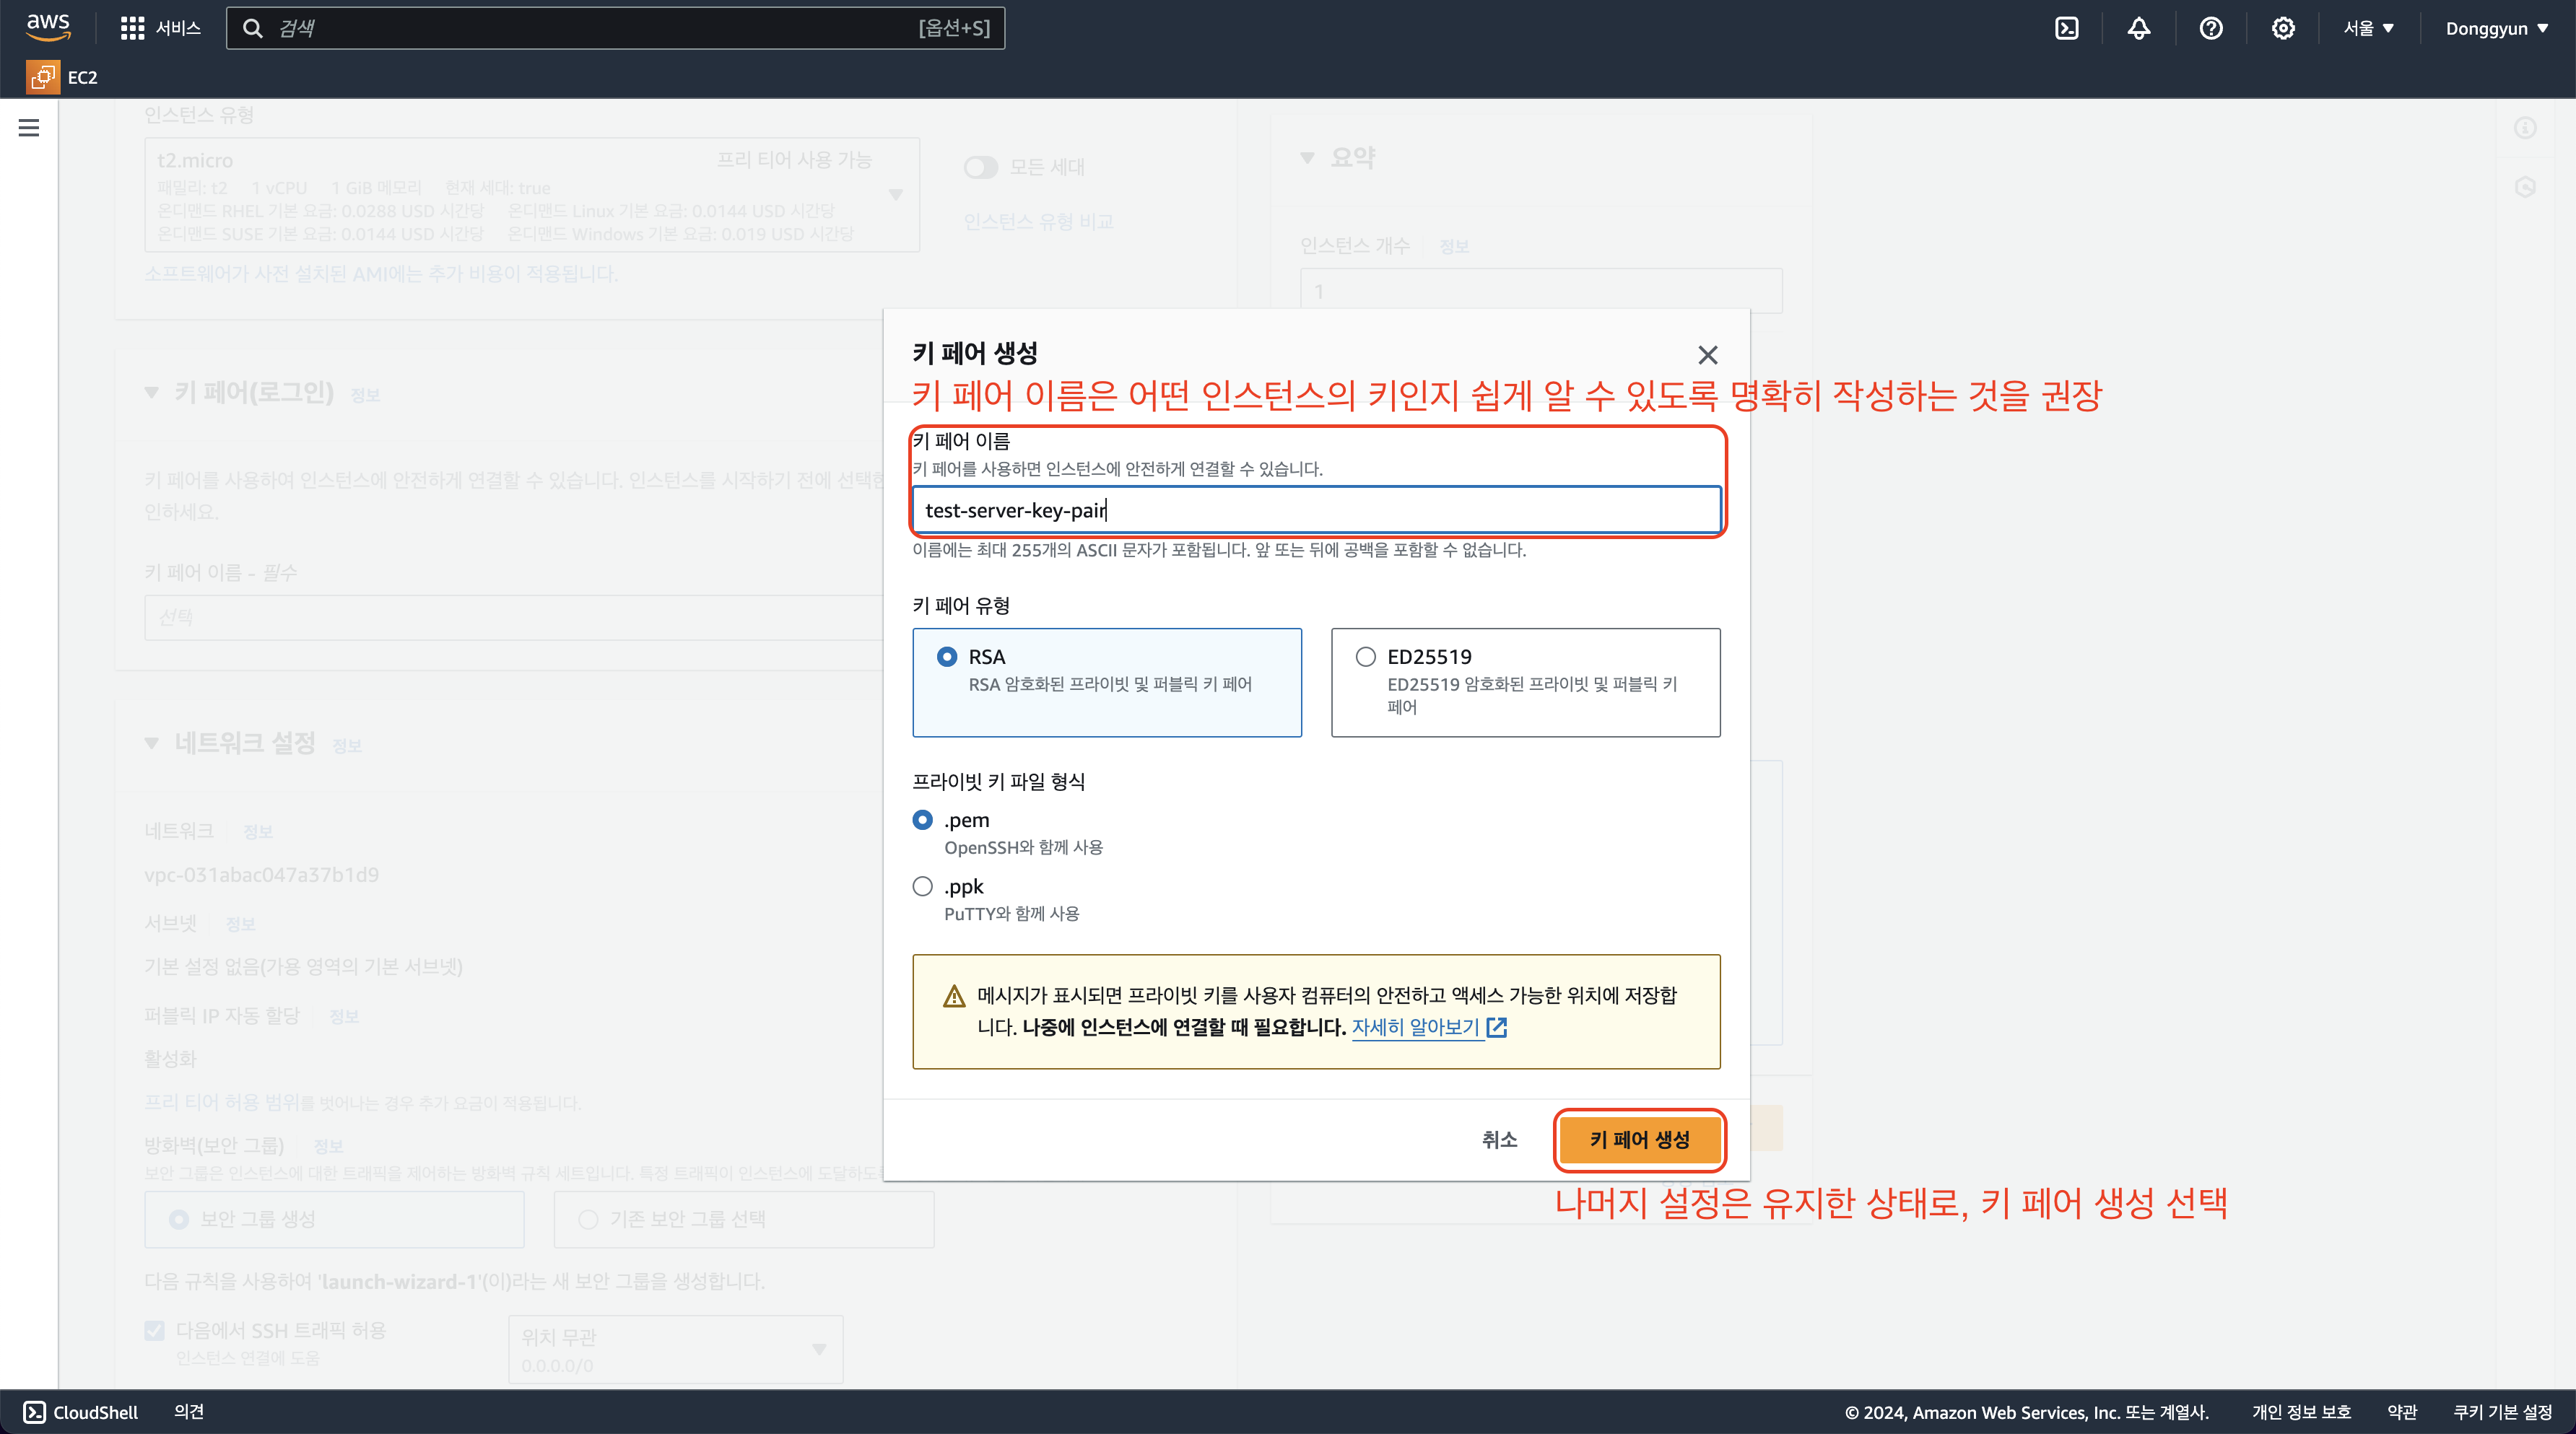Click the EC2 service icon
Viewport: 2576px width, 1434px height.
coord(43,77)
